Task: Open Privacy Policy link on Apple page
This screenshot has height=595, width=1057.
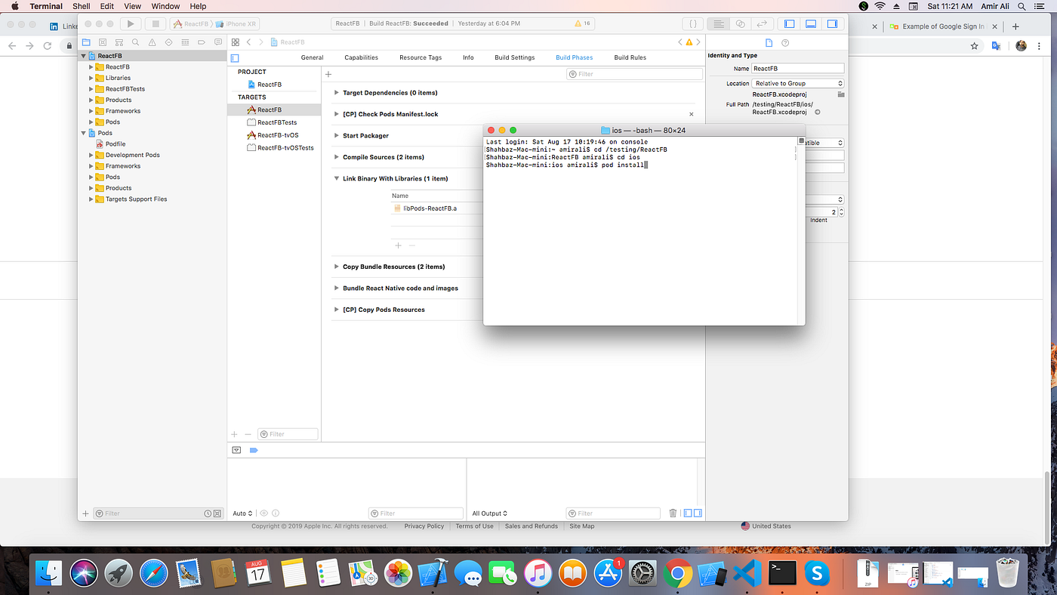Action: (424, 526)
